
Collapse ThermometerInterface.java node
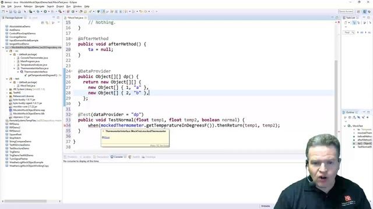point(14,69)
